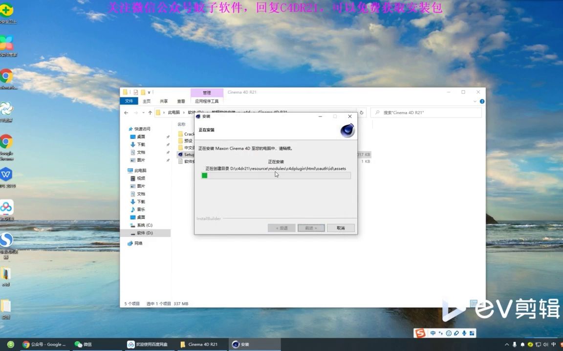The width and height of the screenshot is (563, 351).
Task: Show hidden system tray icons
Action: click(507, 344)
